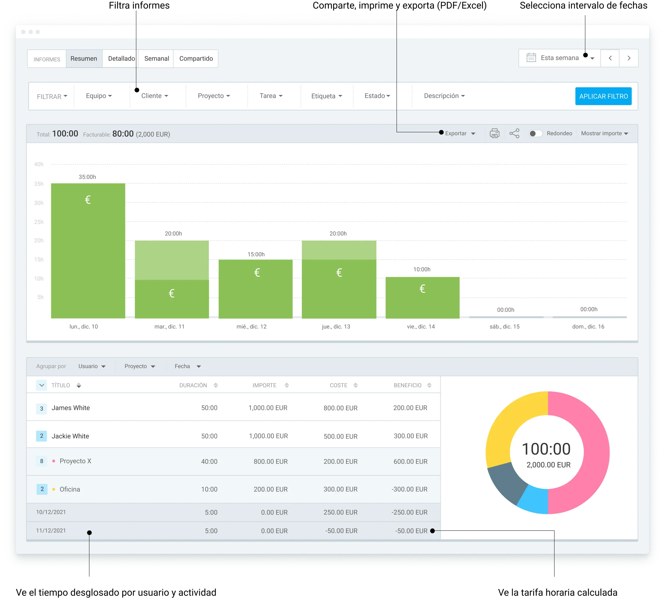Viewport: 665px width, 599px height.
Task: Open the Mostrar importe dropdown
Action: (x=604, y=133)
